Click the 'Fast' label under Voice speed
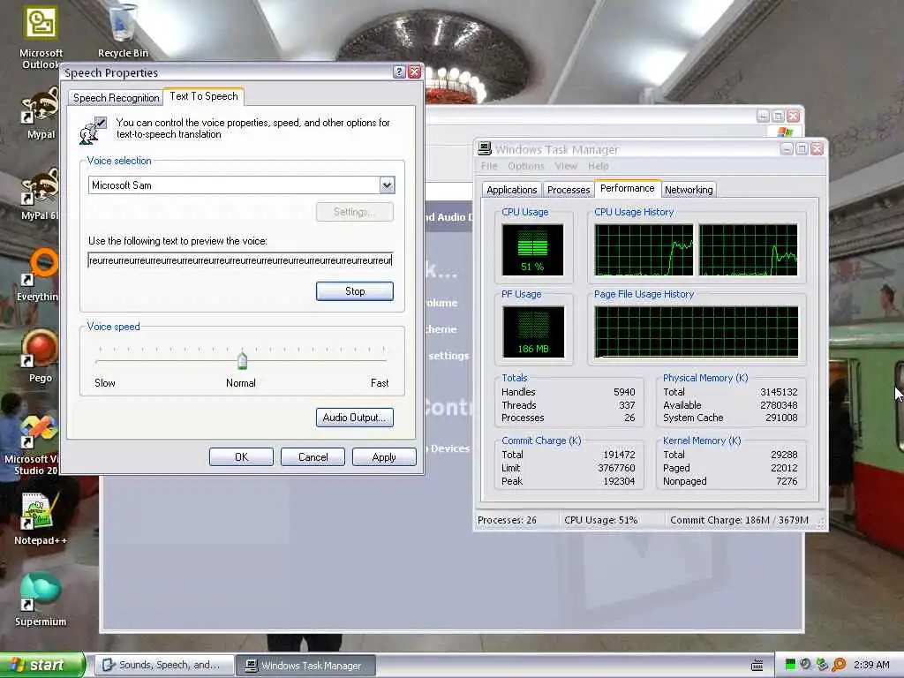Image resolution: width=904 pixels, height=678 pixels. pos(380,383)
